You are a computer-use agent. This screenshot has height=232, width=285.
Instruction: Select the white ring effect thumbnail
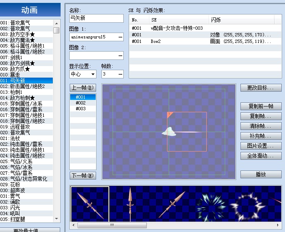tap(248, 206)
